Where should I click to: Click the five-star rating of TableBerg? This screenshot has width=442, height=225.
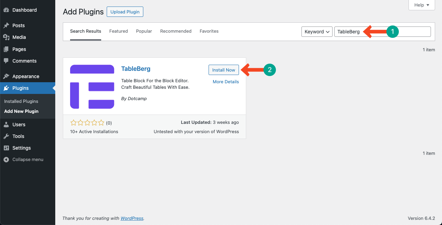(x=87, y=123)
